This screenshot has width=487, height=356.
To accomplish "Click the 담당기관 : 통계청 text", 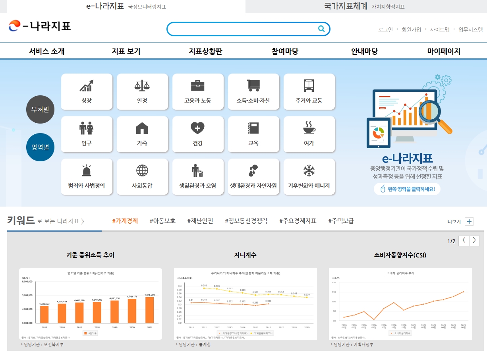I will (193, 344).
